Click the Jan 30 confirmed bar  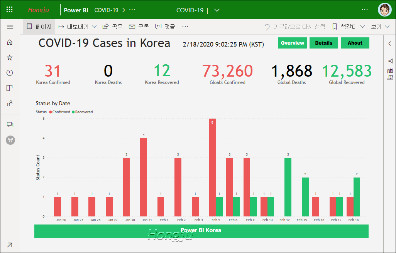126,187
